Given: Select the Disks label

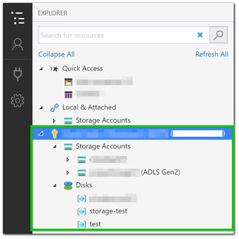Looking at the screenshot, I should [x=84, y=185].
